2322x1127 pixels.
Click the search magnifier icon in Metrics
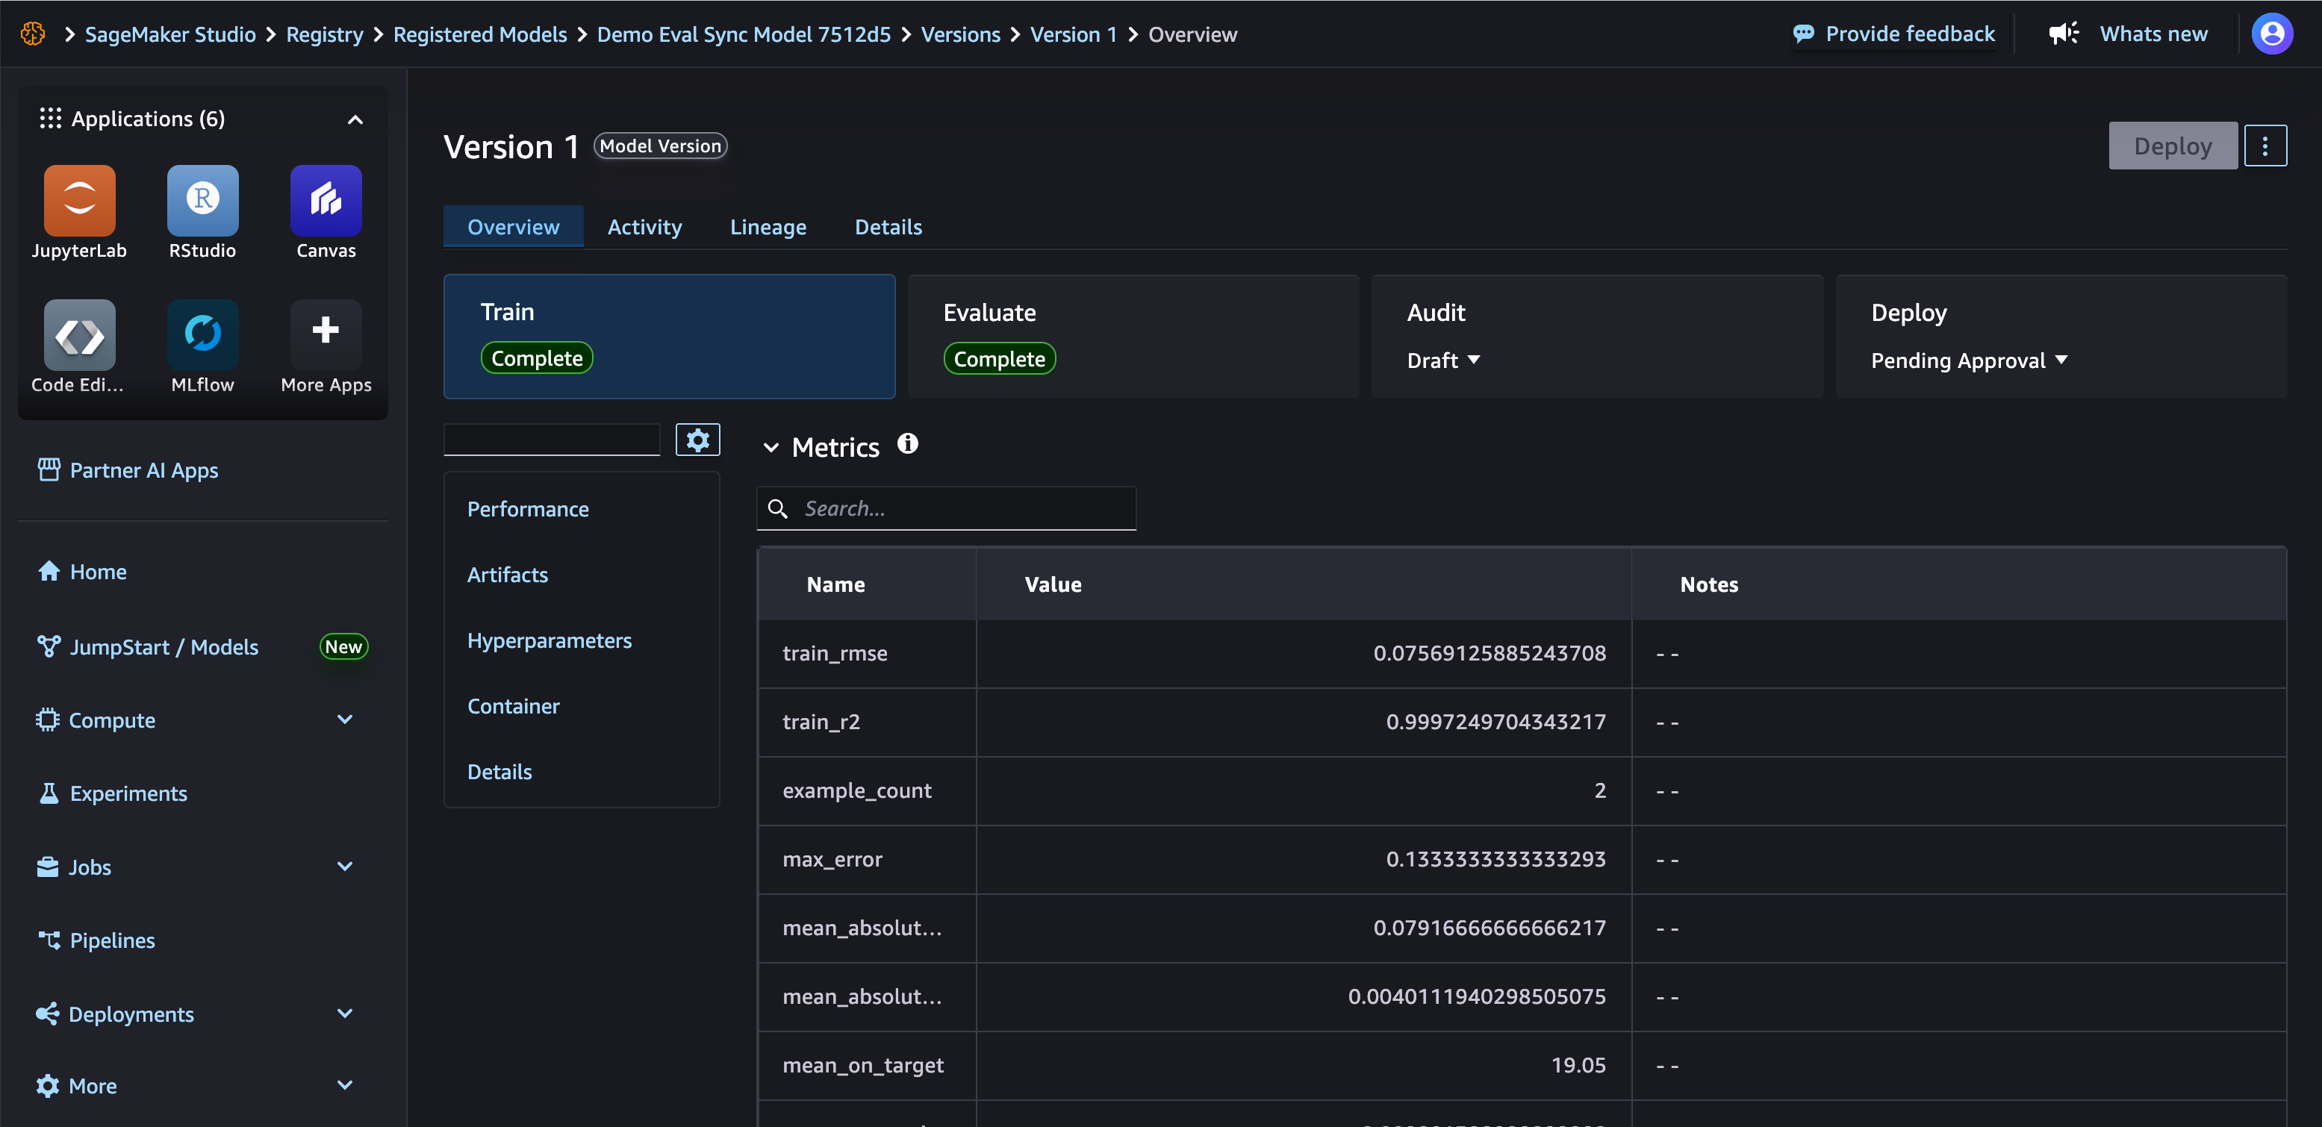[x=778, y=508]
